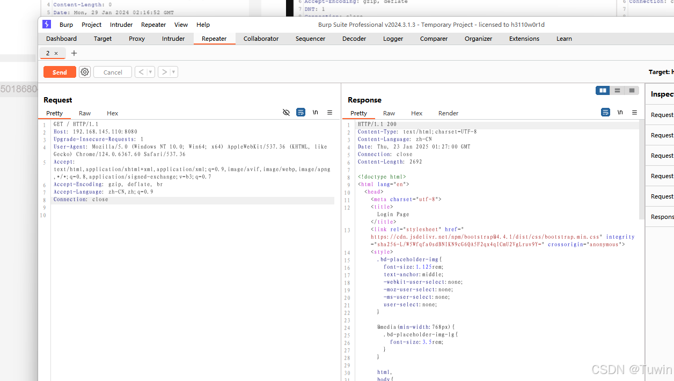Switch to the Dashboard tab
This screenshot has height=381, width=674.
point(61,39)
